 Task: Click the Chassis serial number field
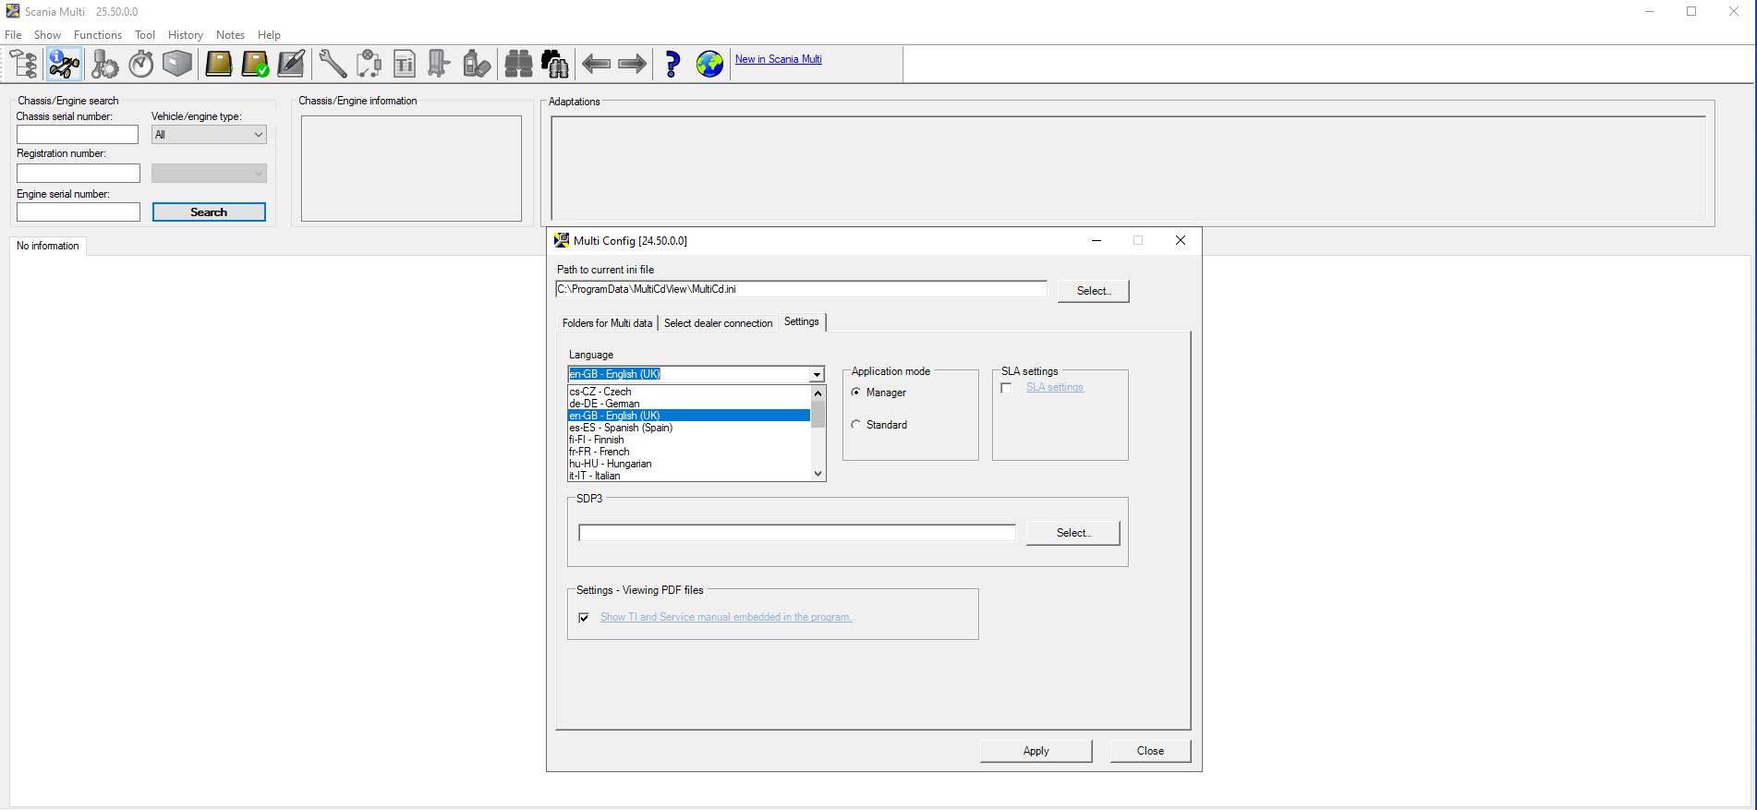pos(78,135)
